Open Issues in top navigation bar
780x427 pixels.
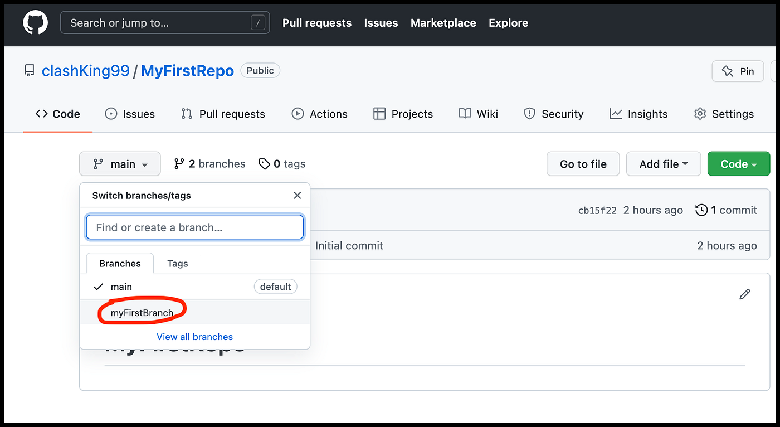tap(381, 23)
